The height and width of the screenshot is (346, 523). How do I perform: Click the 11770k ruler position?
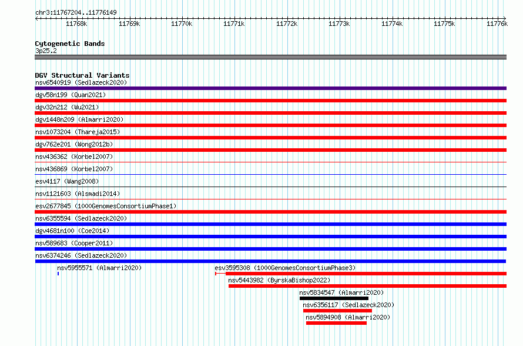pyautogui.click(x=182, y=24)
